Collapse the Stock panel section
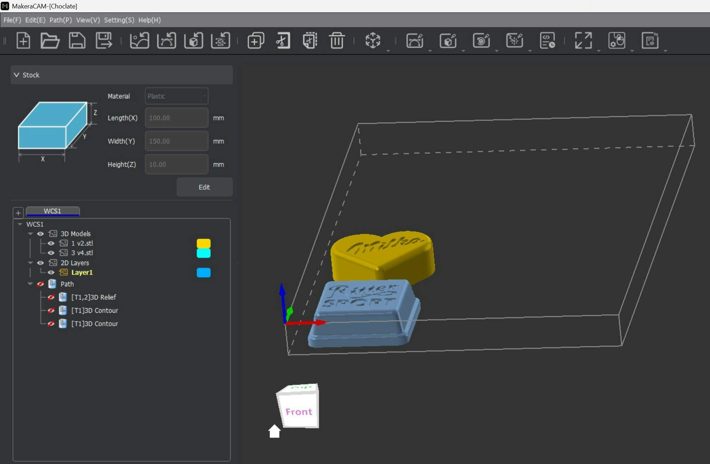 coord(17,75)
